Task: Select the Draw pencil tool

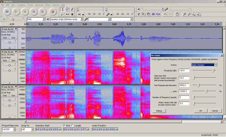Action: tap(72, 10)
